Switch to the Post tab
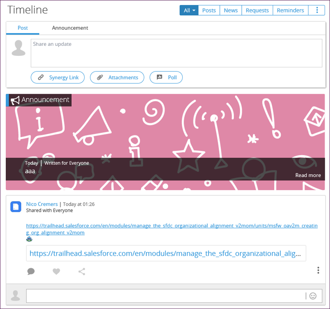Image resolution: width=330 pixels, height=309 pixels. coord(23,28)
